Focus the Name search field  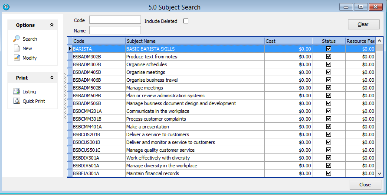coord(115,30)
